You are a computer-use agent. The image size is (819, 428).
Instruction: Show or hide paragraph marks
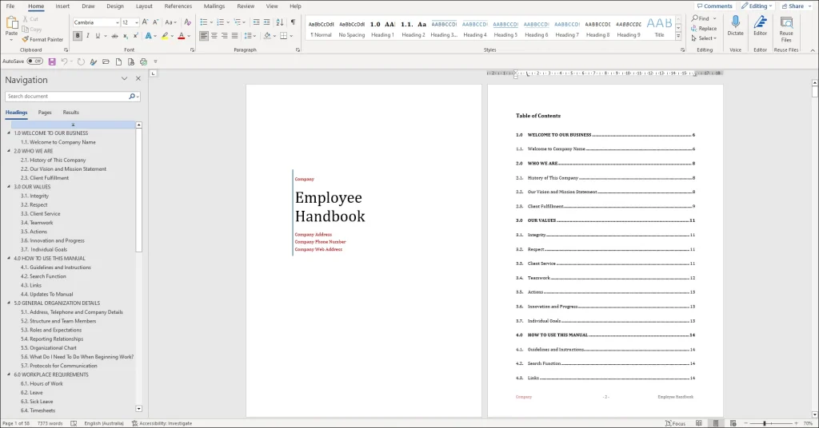pos(293,22)
